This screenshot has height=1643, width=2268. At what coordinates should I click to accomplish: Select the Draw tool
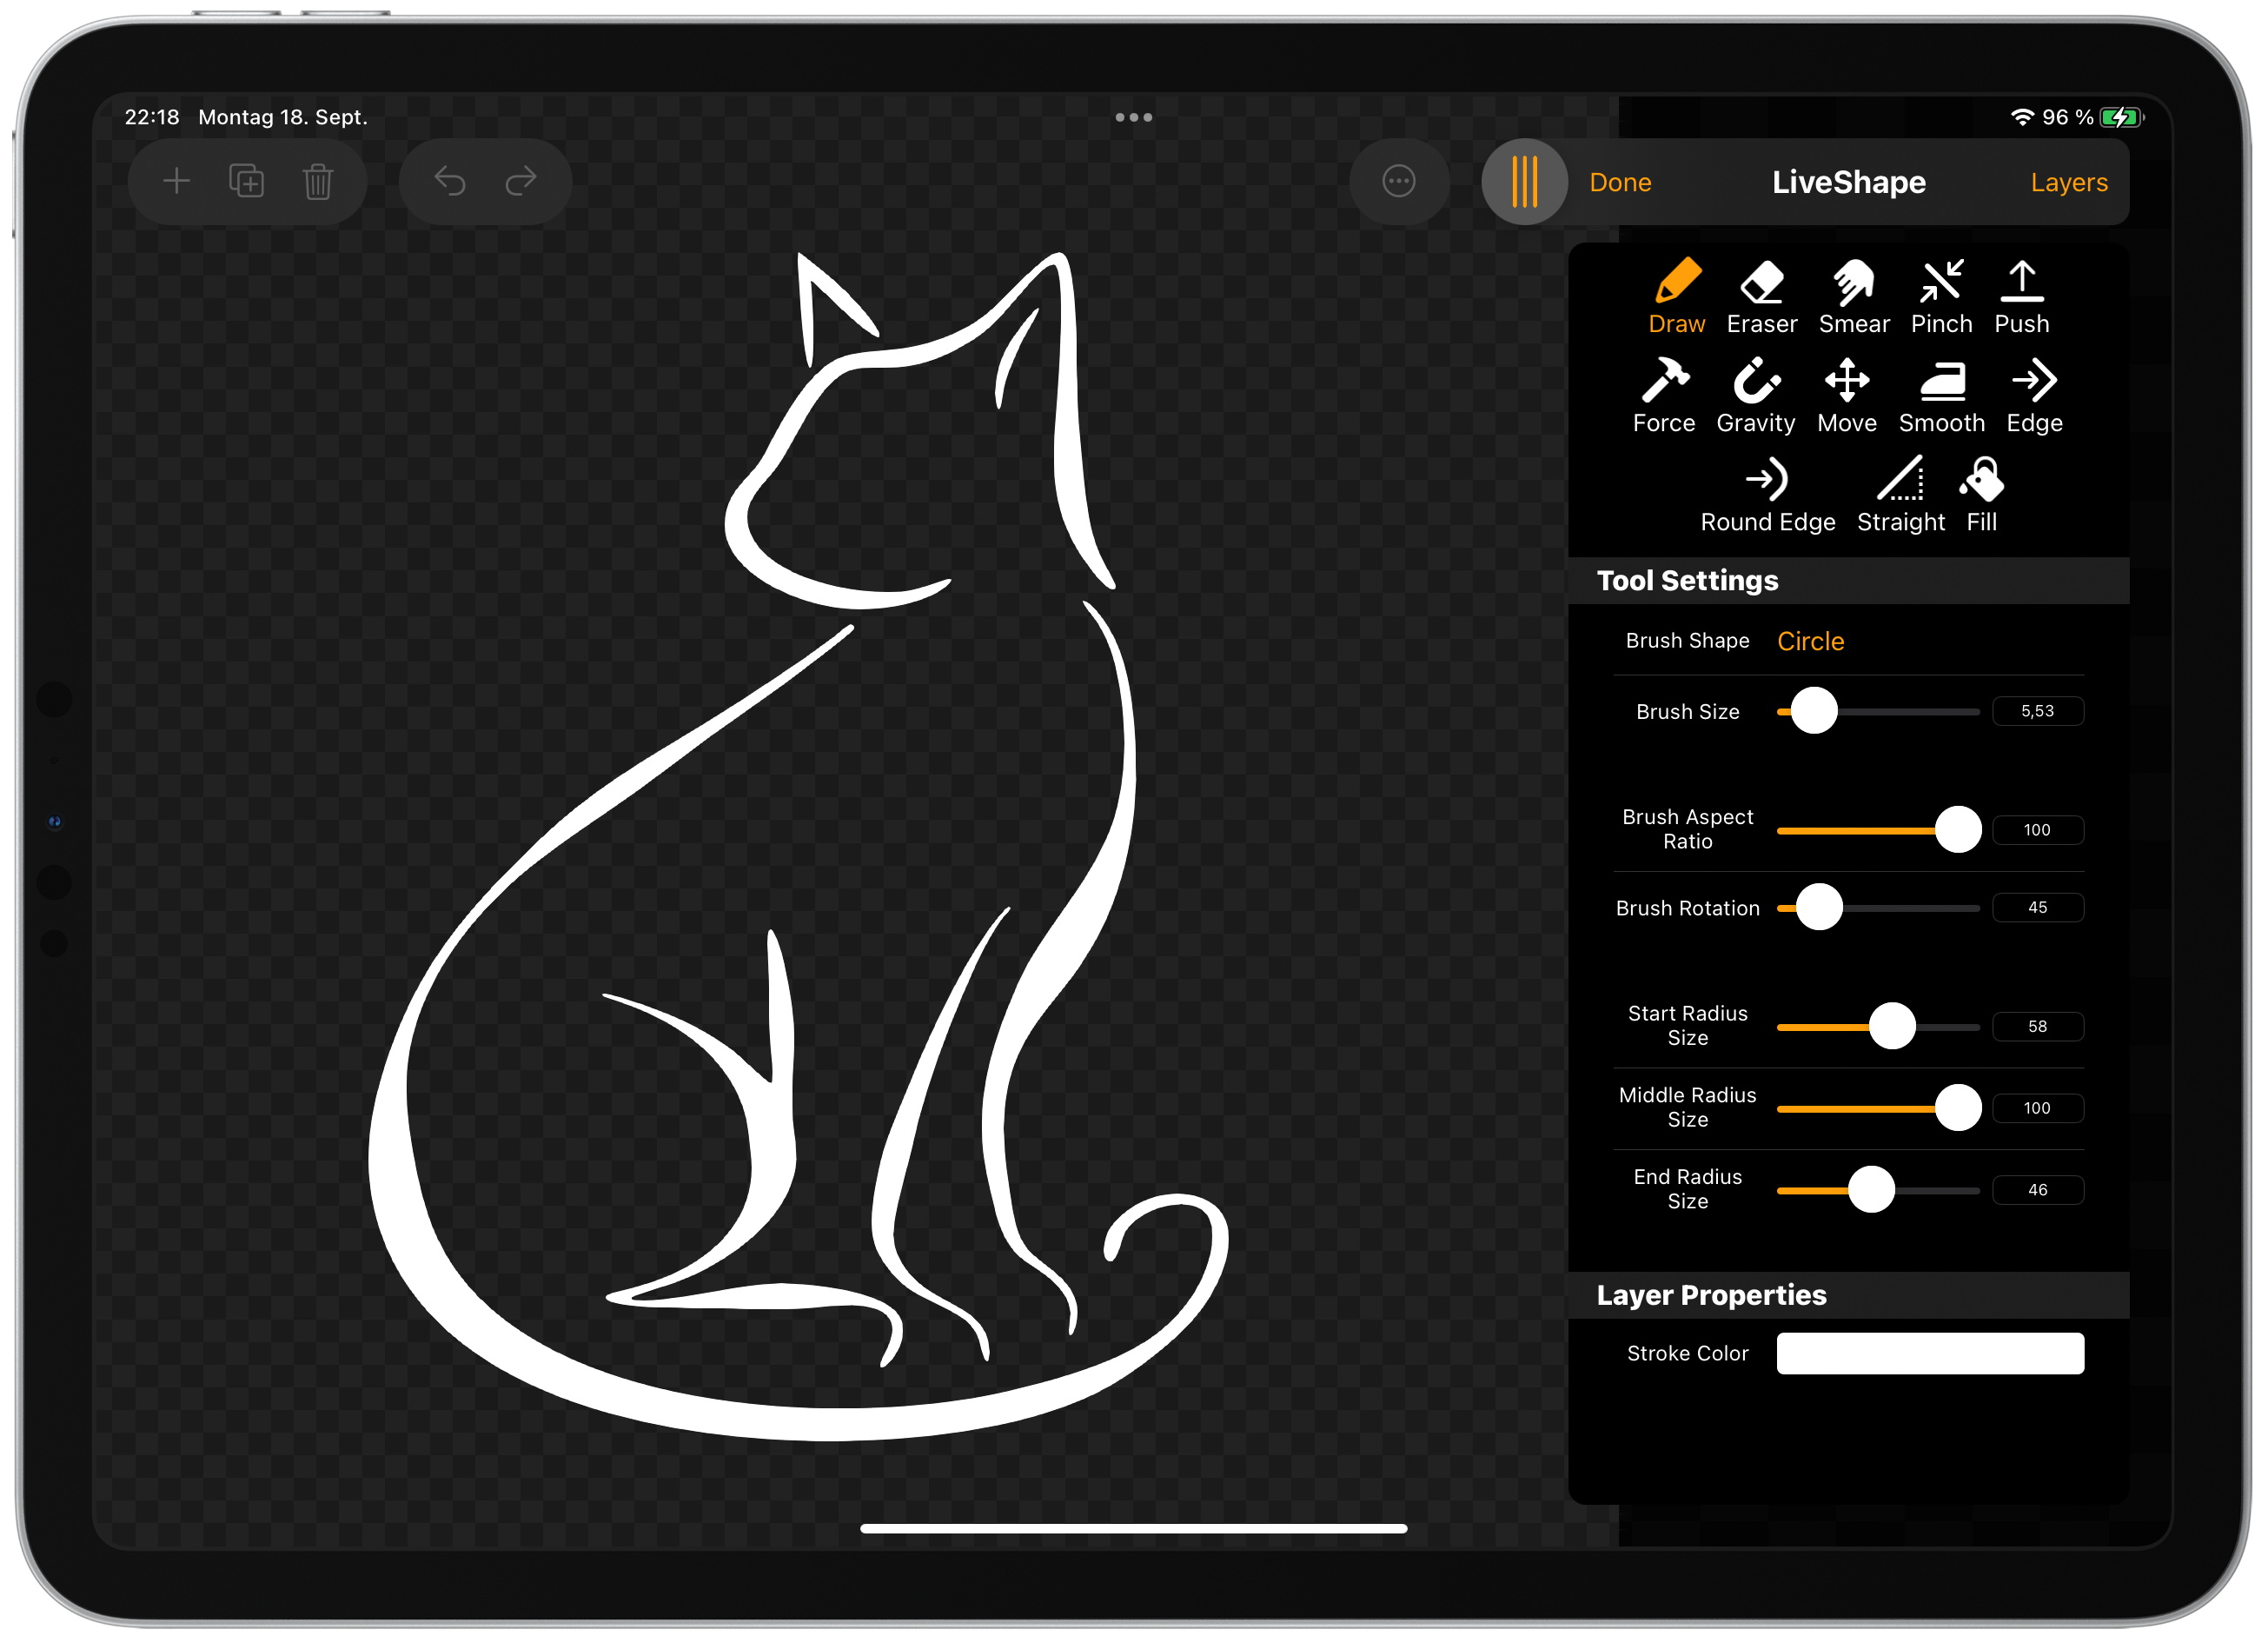[x=1676, y=296]
